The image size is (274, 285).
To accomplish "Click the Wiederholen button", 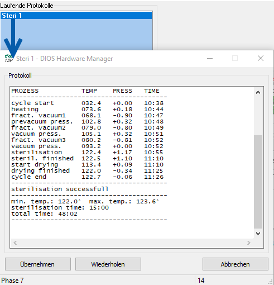I will pyautogui.click(x=108, y=264).
